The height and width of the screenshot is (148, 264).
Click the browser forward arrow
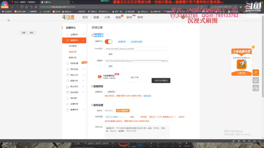pyautogui.click(x=17, y=7)
